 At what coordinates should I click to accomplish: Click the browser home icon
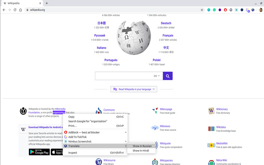pos(21,9)
